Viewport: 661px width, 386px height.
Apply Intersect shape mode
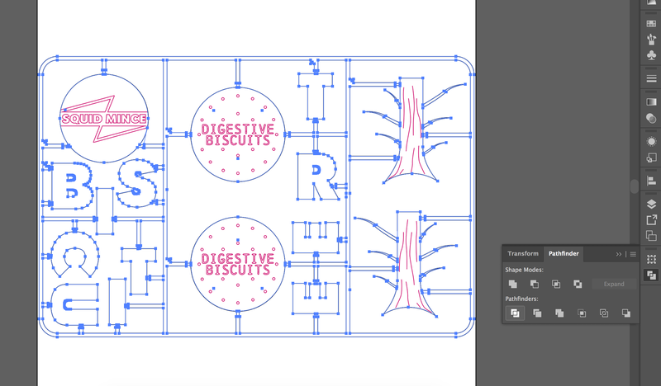tap(556, 284)
